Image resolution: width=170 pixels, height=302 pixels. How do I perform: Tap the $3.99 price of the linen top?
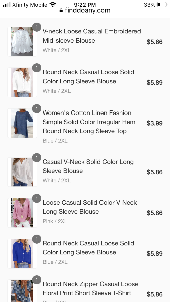click(x=155, y=123)
